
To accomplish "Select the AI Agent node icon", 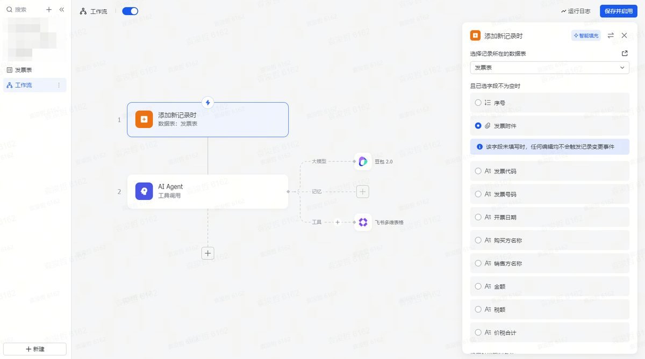I will pyautogui.click(x=144, y=191).
